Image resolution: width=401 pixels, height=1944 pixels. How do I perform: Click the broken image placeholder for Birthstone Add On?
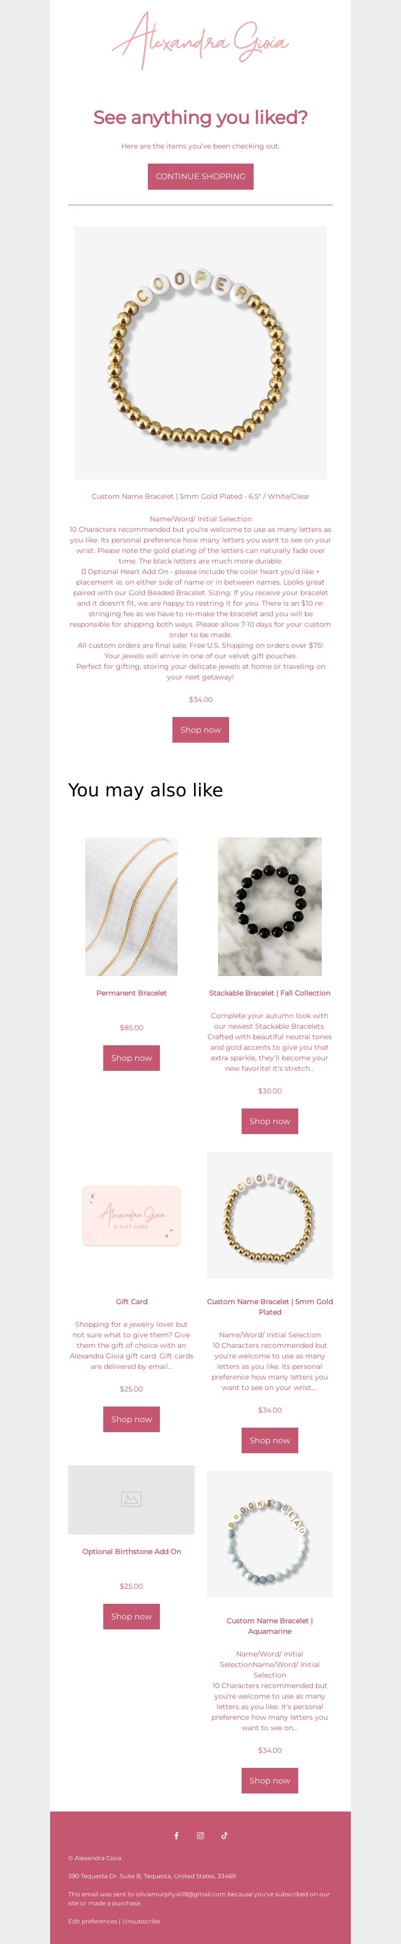[x=131, y=1499]
